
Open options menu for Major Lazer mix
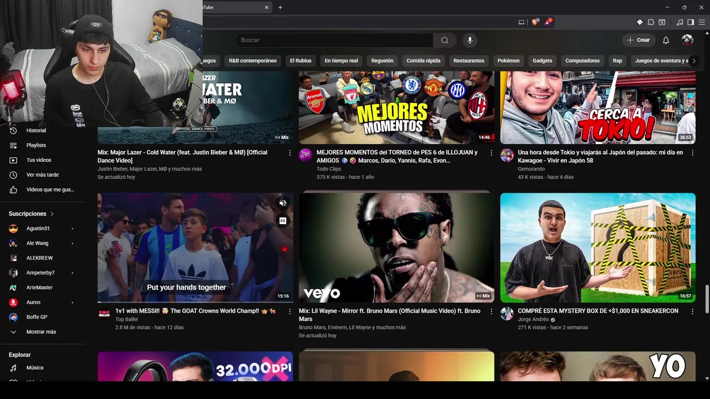pos(290,153)
